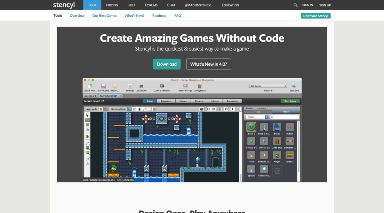Screen dimensions: 384x213
Task: Click the Save Game floppy disk icon
Action: 103,86
